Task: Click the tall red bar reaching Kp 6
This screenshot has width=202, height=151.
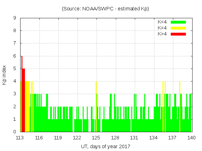Action: tap(22, 94)
